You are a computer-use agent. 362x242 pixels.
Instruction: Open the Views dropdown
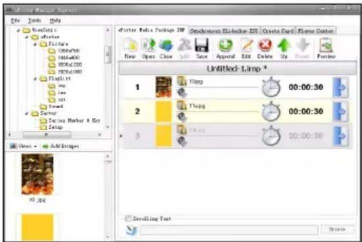23,146
